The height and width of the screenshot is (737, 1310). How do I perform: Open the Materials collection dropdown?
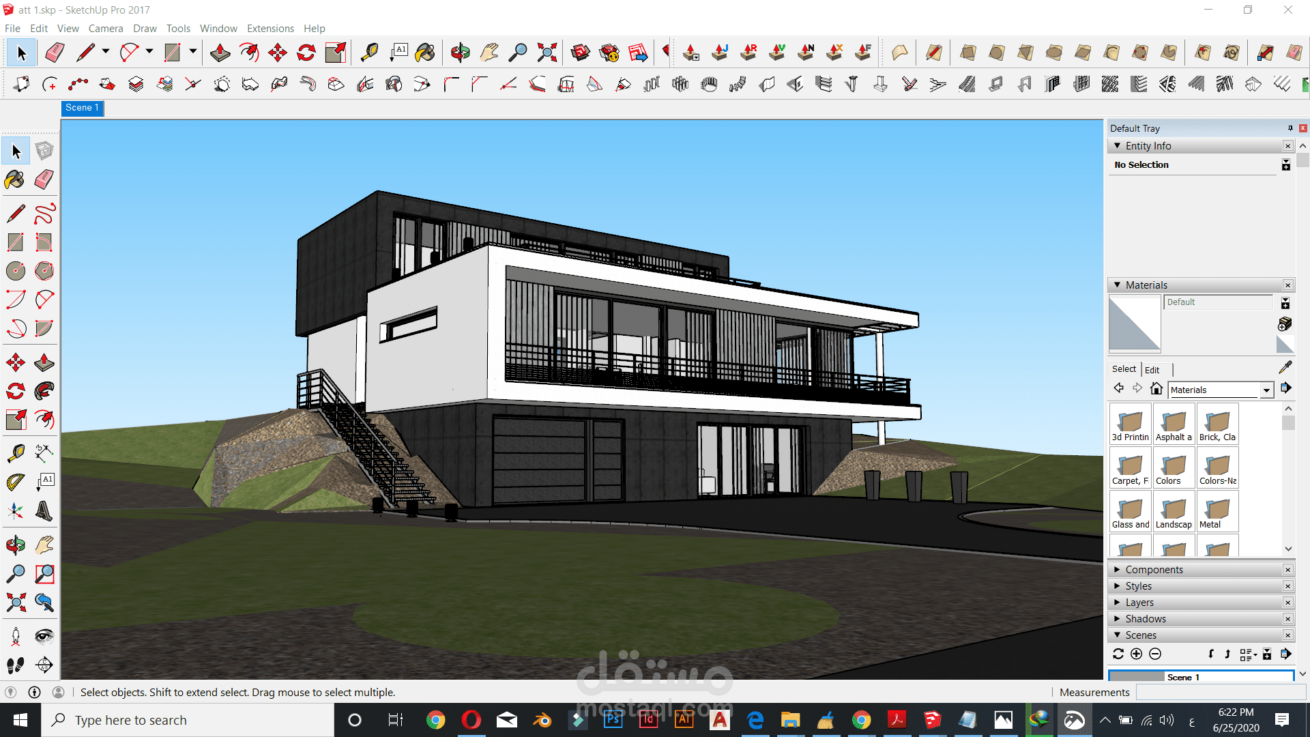pos(1266,390)
